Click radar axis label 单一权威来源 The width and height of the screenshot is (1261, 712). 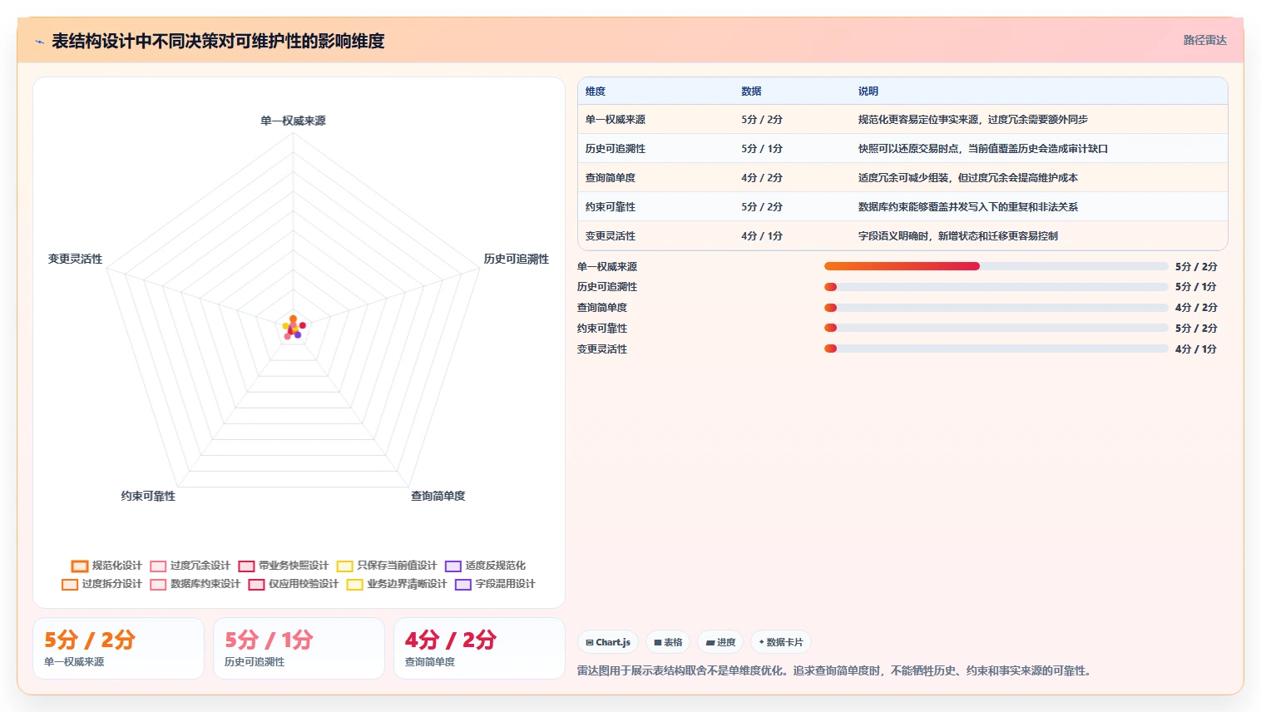293,121
